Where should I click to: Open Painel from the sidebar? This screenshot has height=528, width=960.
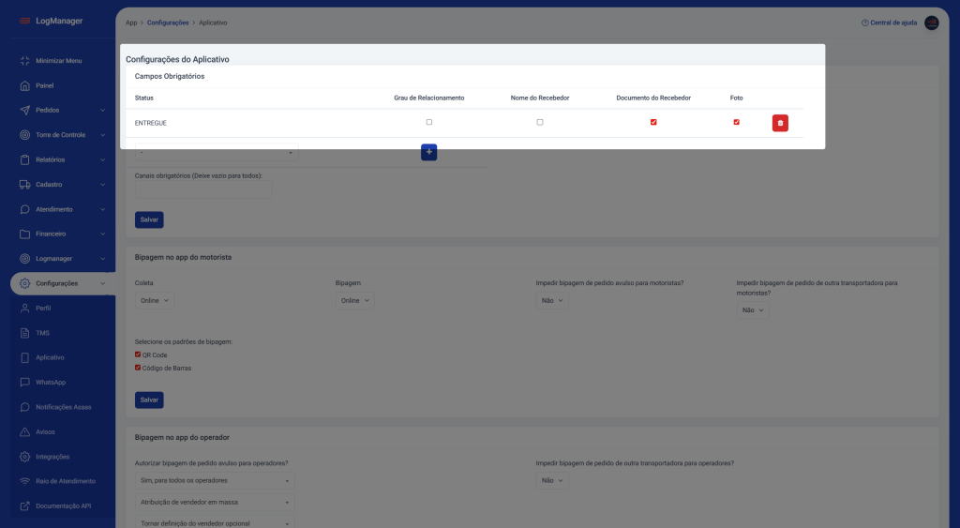click(44, 85)
